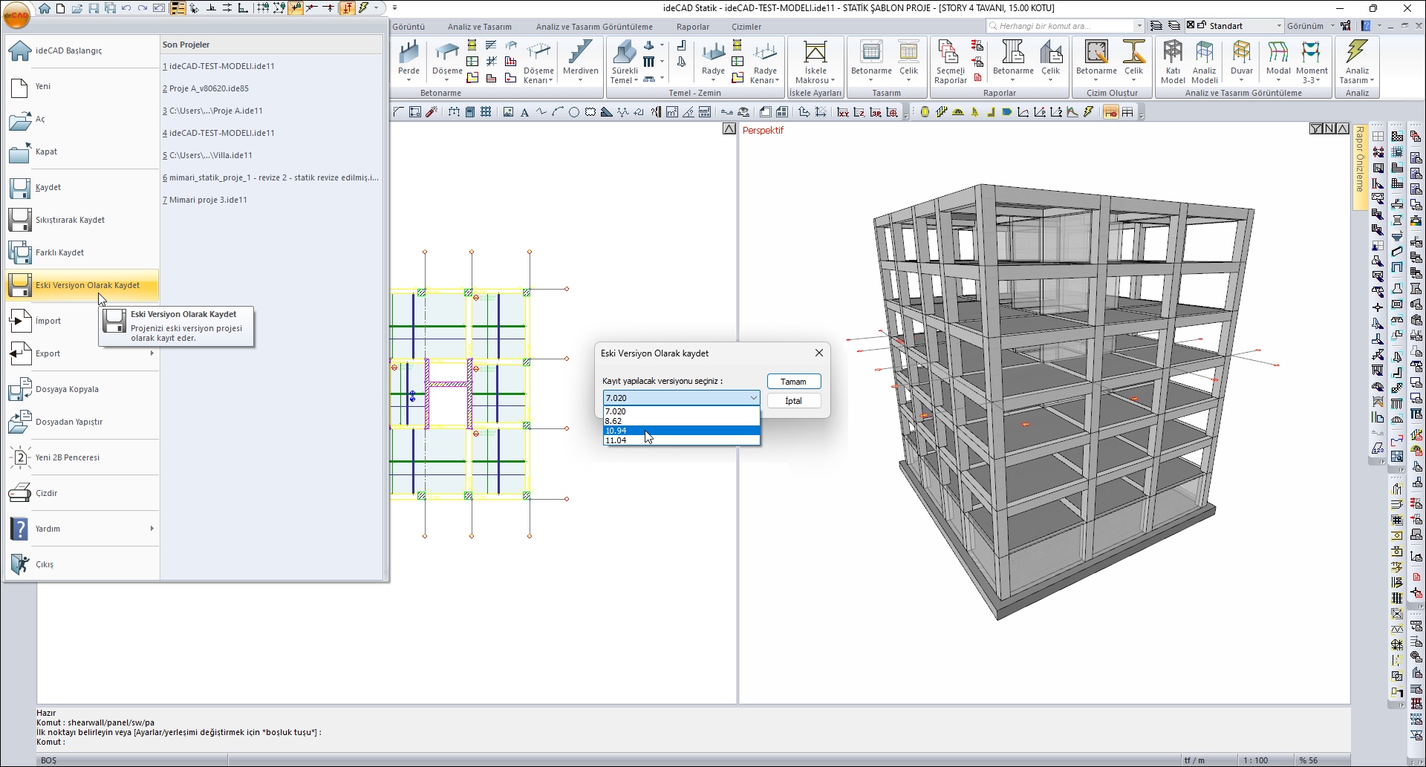The image size is (1426, 767).
Task: Switch to the Raporlar ribbon tab
Action: click(692, 27)
